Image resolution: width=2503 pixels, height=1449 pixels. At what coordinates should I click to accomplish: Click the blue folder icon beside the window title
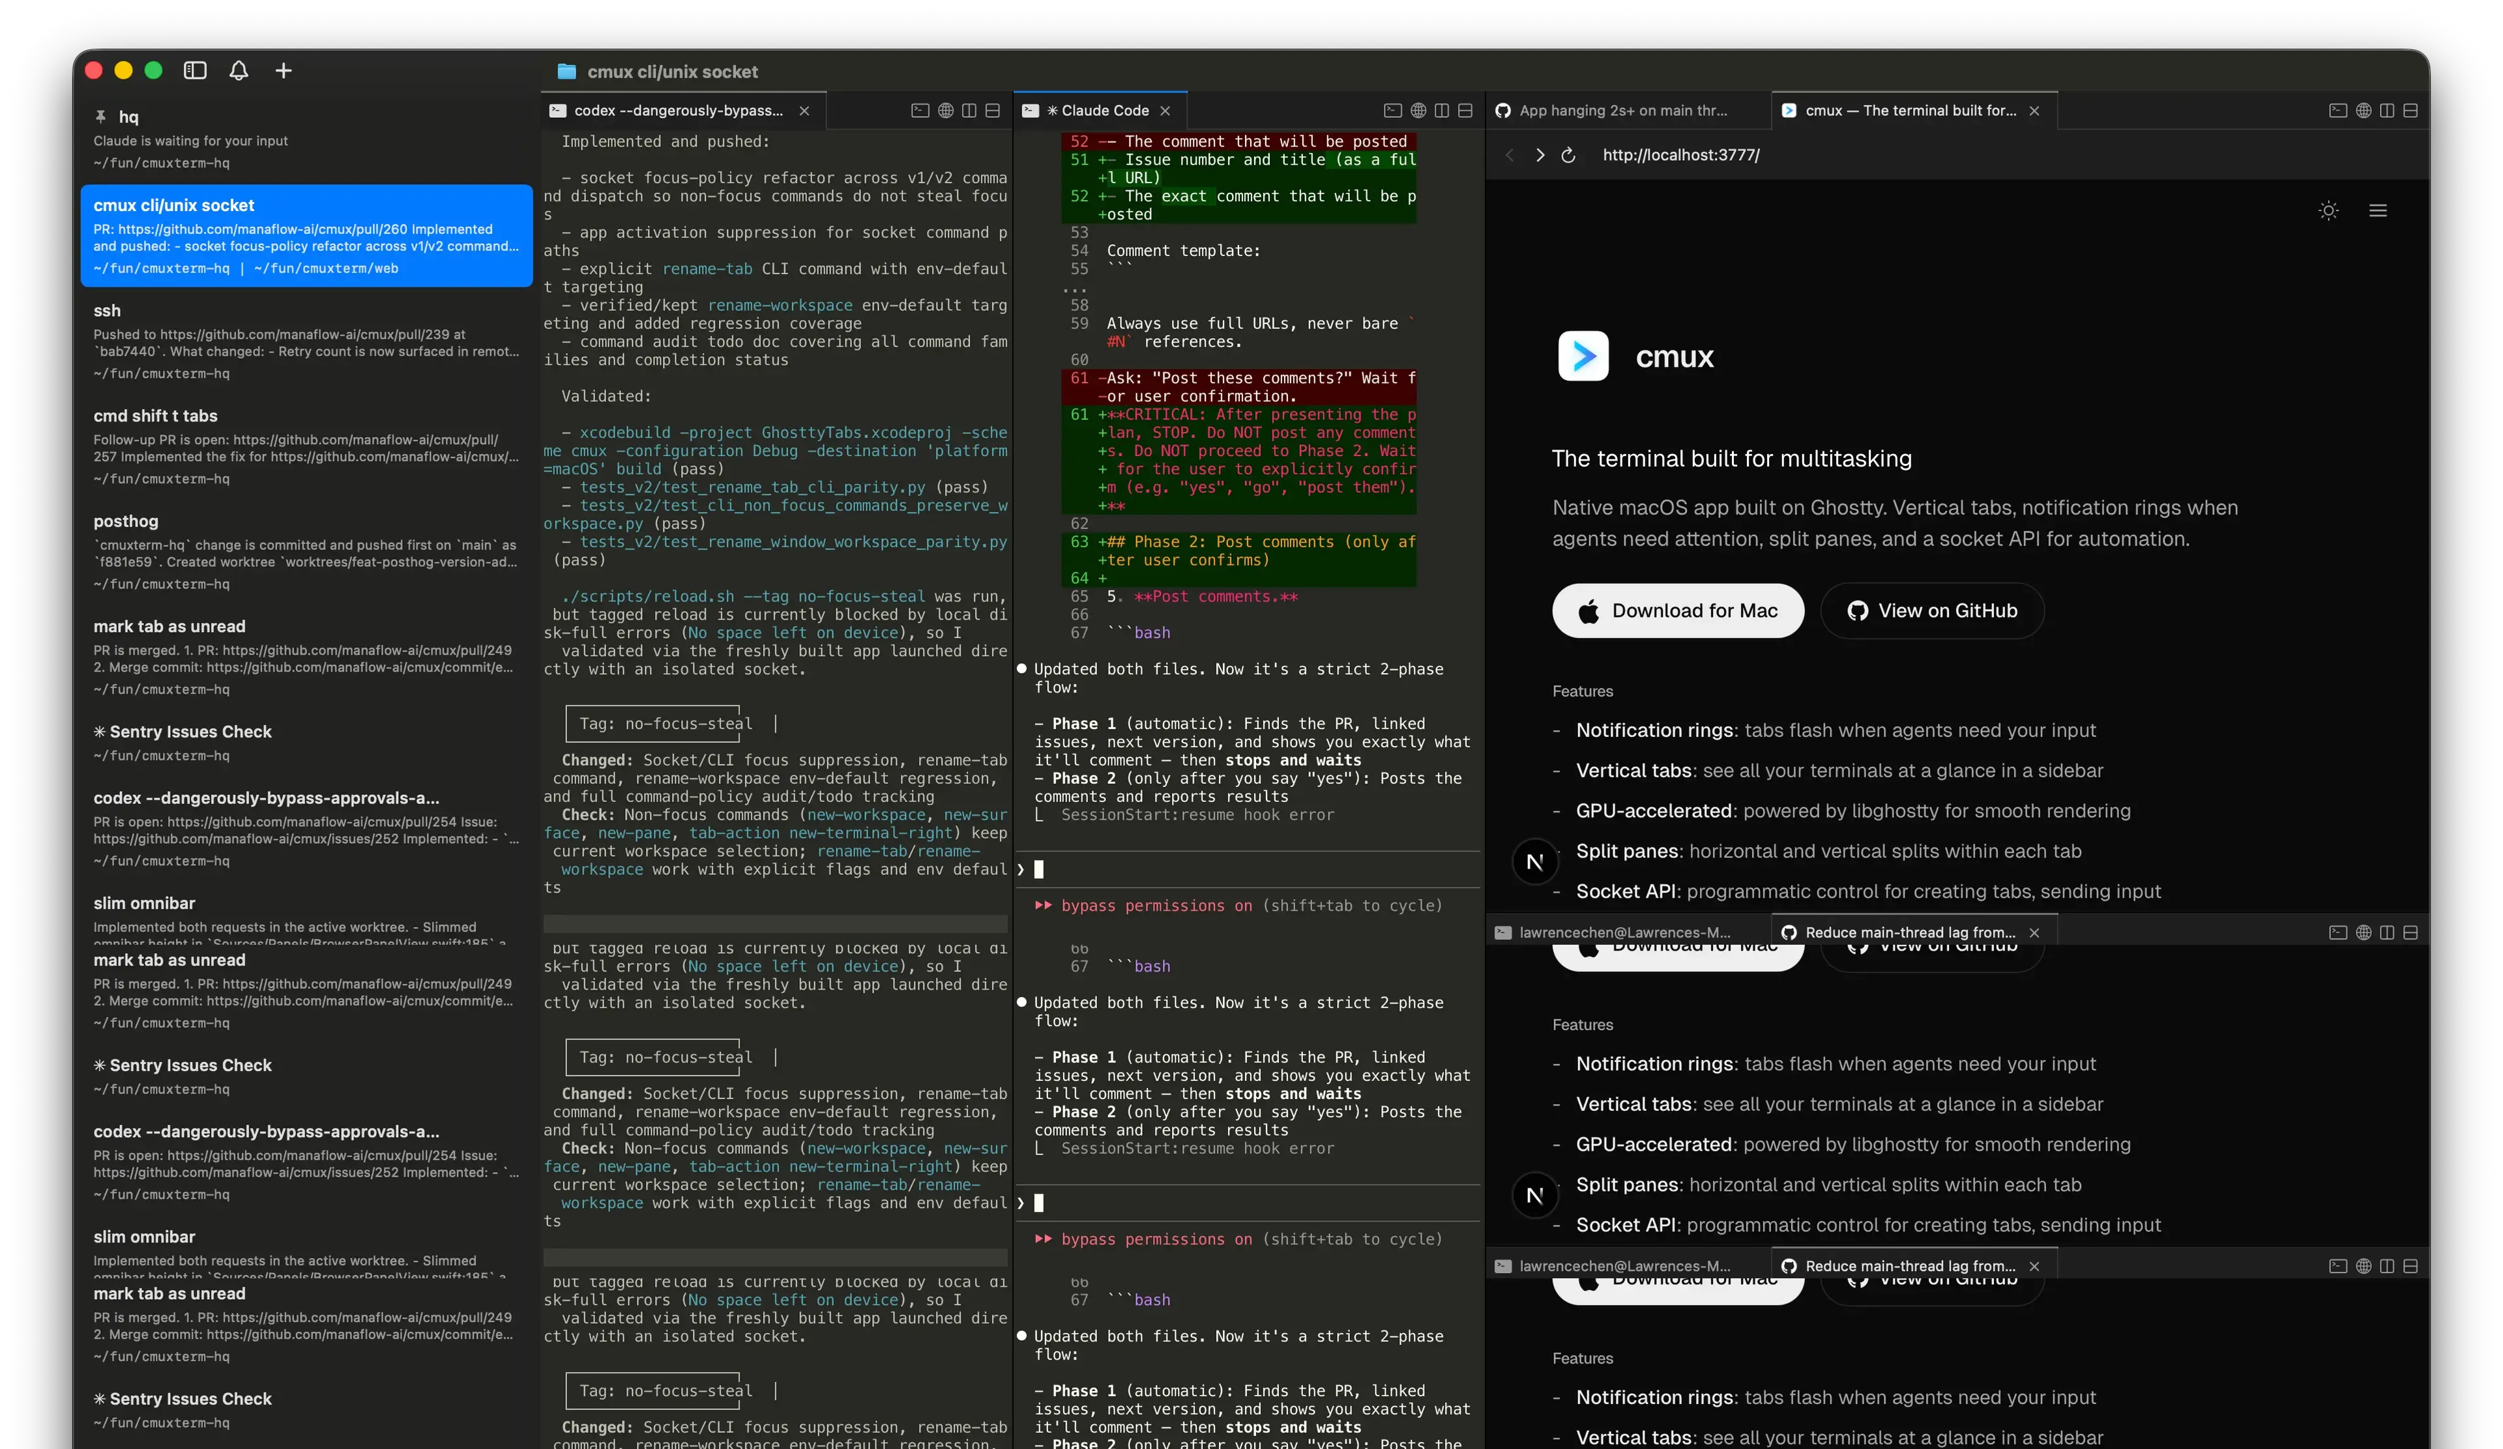coord(567,72)
